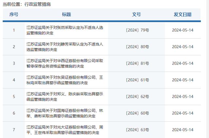Select document number 〔2024〕60号
This screenshot has width=209, height=138.
point(137,113)
